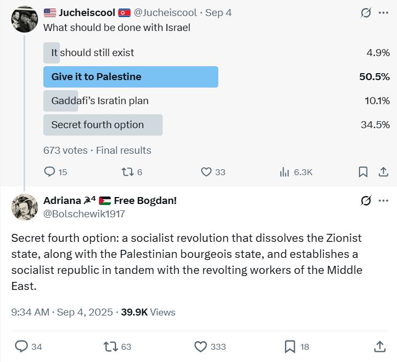Image resolution: width=397 pixels, height=362 pixels.
Task: Open more options menu on Adriana's tweet
Action: [383, 201]
